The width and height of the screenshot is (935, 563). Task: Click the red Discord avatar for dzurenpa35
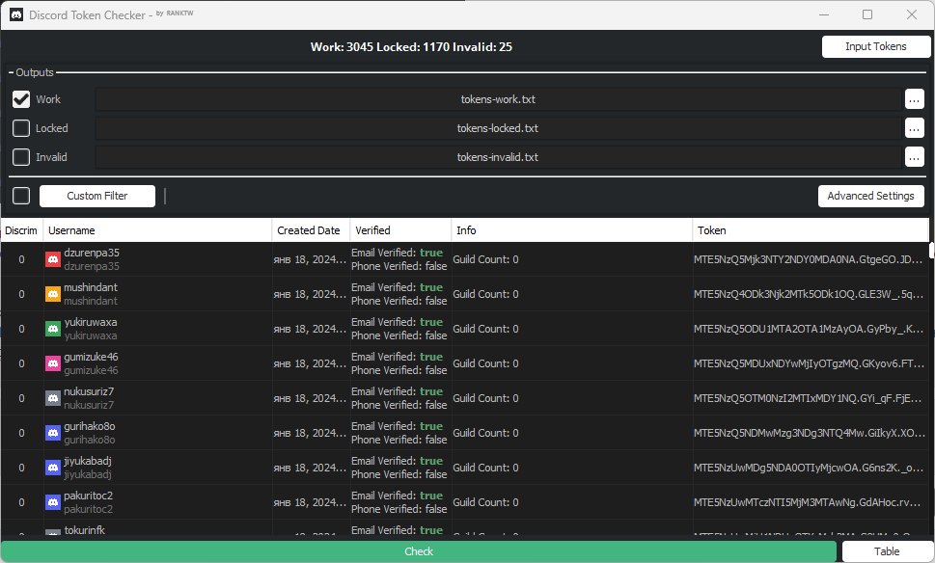[53, 259]
